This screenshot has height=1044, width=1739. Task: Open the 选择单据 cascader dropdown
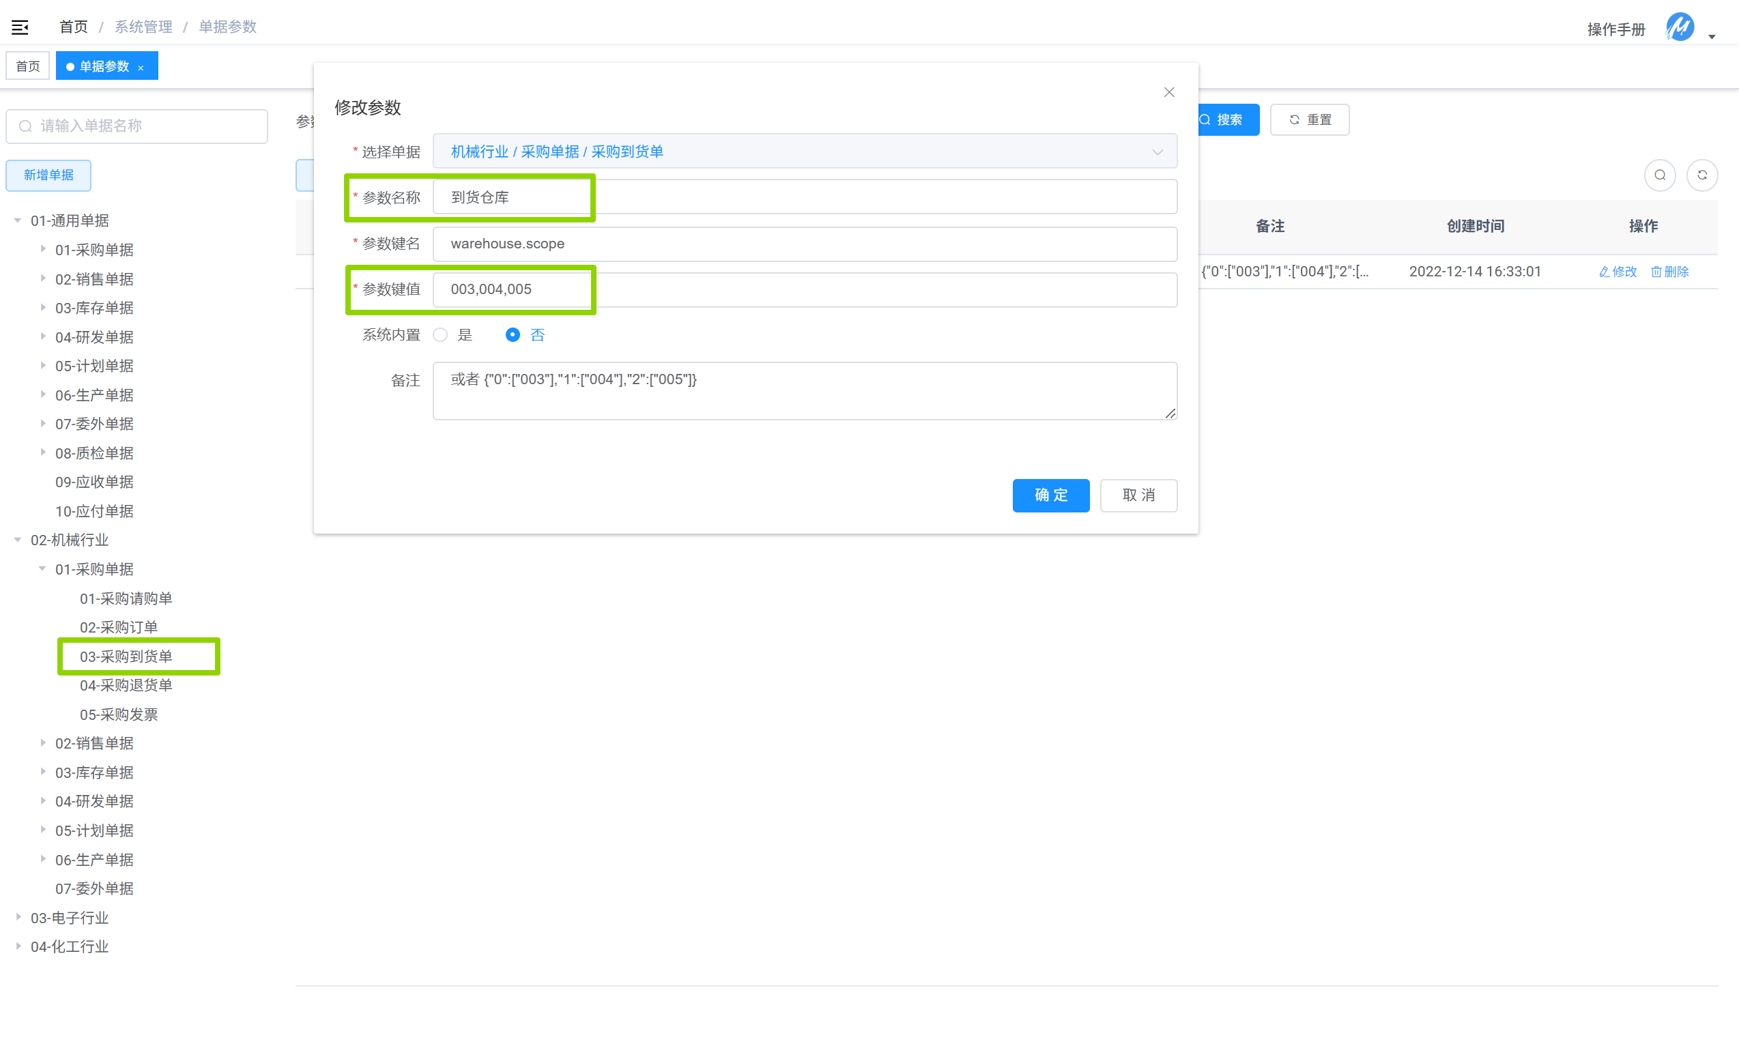click(x=804, y=151)
